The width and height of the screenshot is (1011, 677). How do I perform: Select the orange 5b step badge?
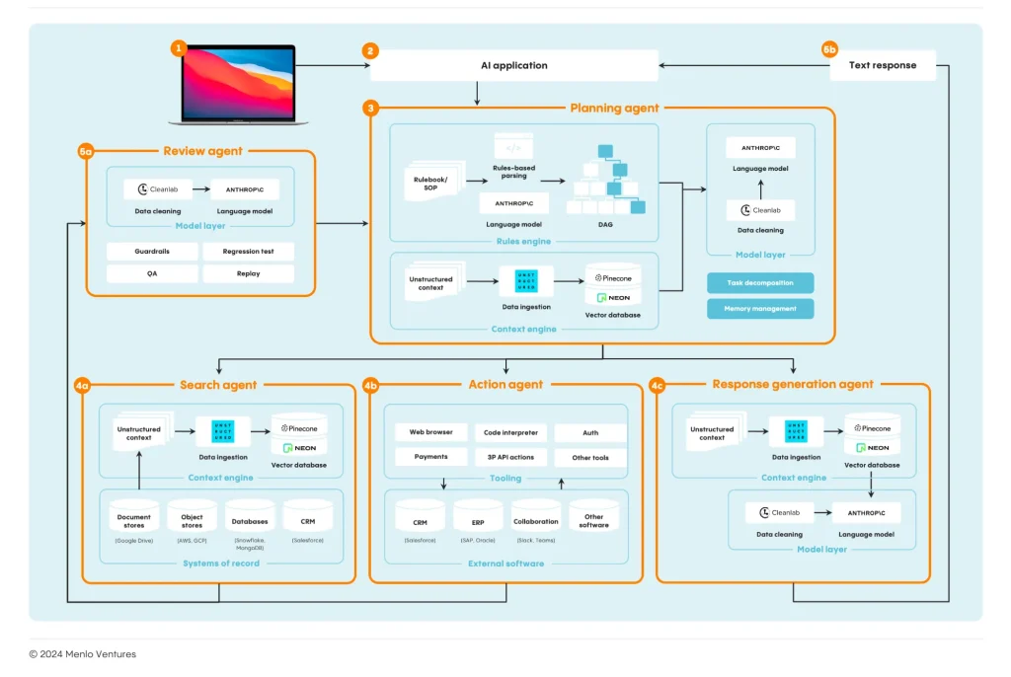(x=829, y=48)
